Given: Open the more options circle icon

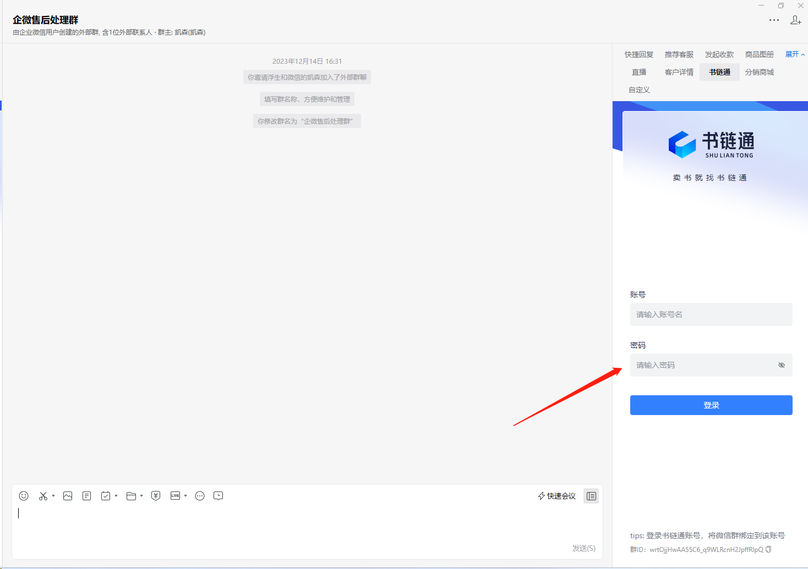Looking at the screenshot, I should (200, 496).
